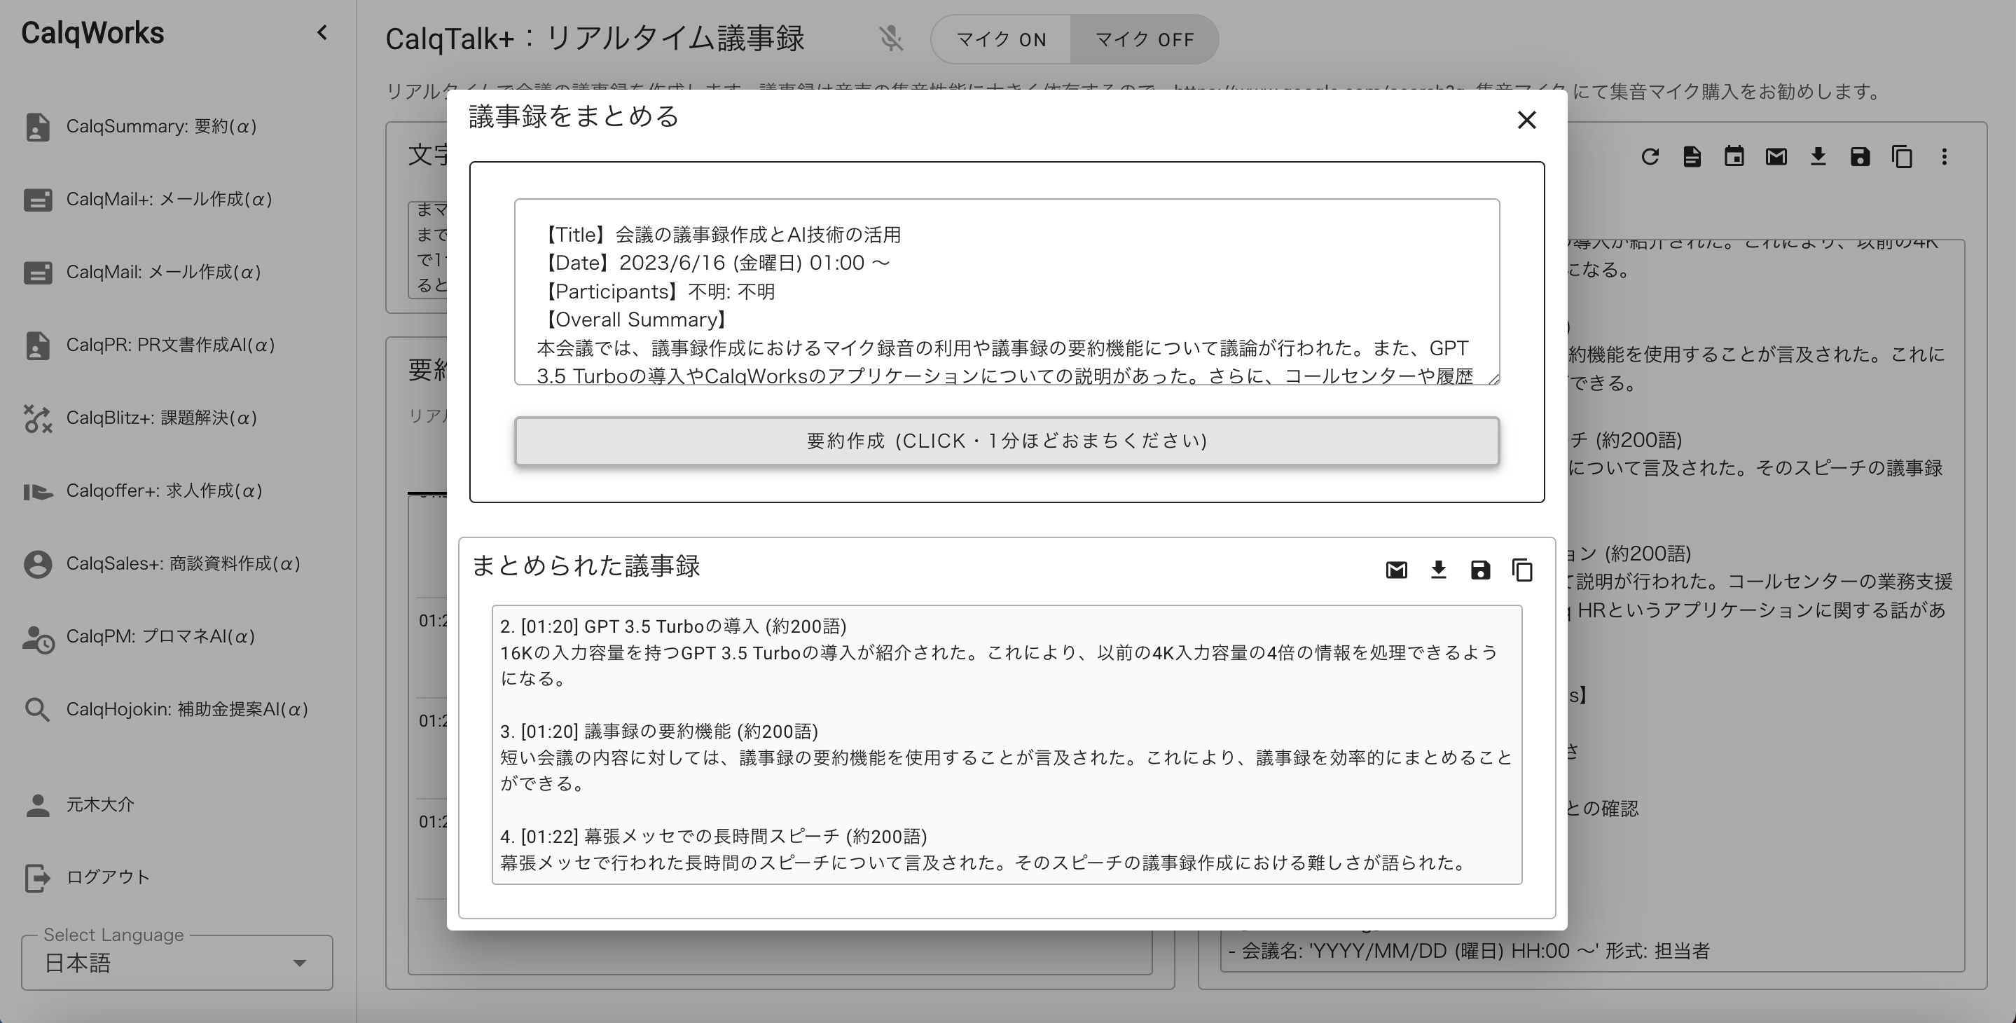Save the summarized minutes with floppy icon

click(x=1480, y=570)
